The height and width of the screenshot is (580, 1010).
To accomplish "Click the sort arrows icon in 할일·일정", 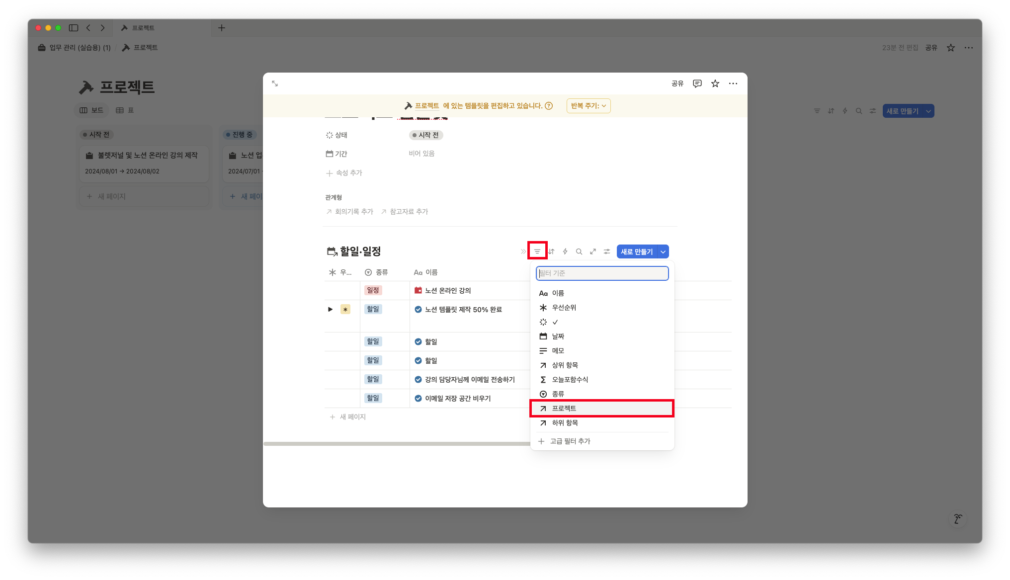I will 552,251.
